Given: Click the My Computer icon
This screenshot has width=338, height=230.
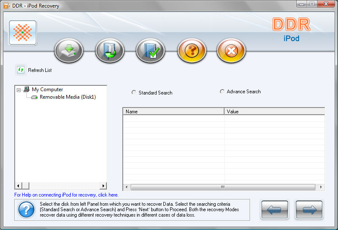Looking at the screenshot, I should [26, 89].
